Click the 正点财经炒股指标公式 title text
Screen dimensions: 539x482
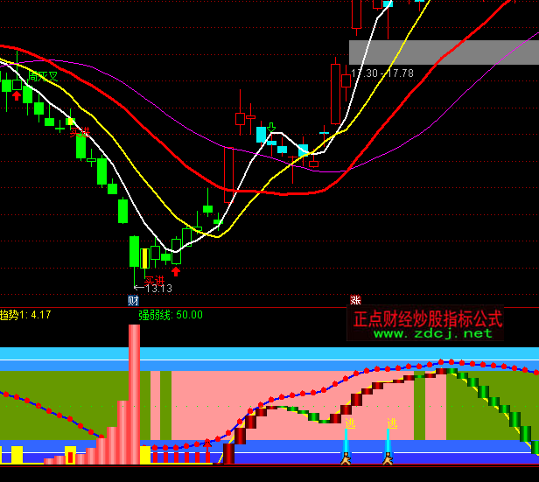point(427,318)
